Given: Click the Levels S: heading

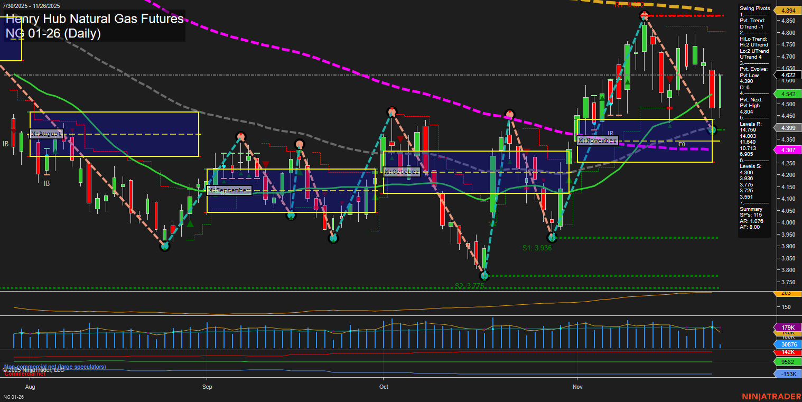Looking at the screenshot, I should (x=751, y=166).
